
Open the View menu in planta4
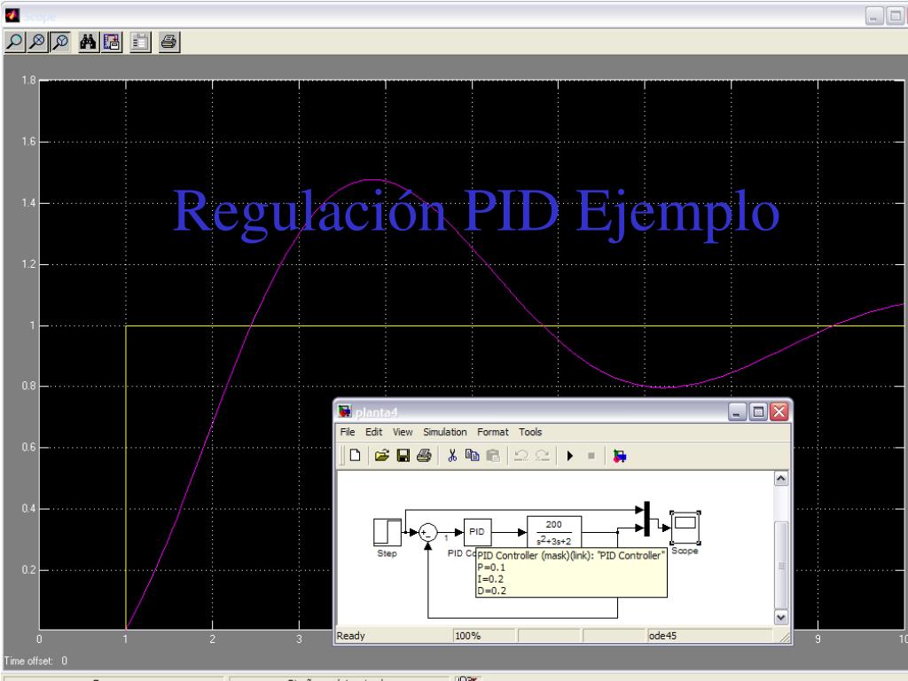403,432
